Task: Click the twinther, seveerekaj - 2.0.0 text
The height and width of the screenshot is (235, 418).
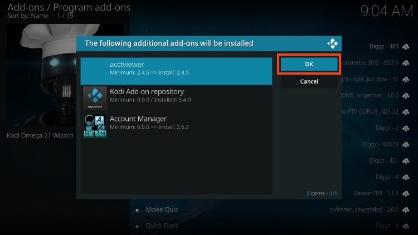Action: pyautogui.click(x=364, y=210)
